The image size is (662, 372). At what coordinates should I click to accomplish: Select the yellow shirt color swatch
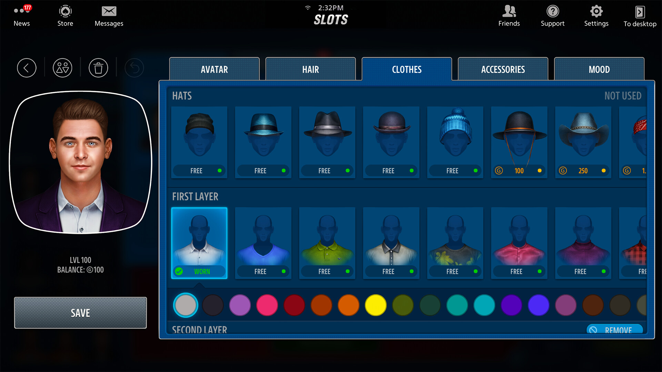point(375,305)
